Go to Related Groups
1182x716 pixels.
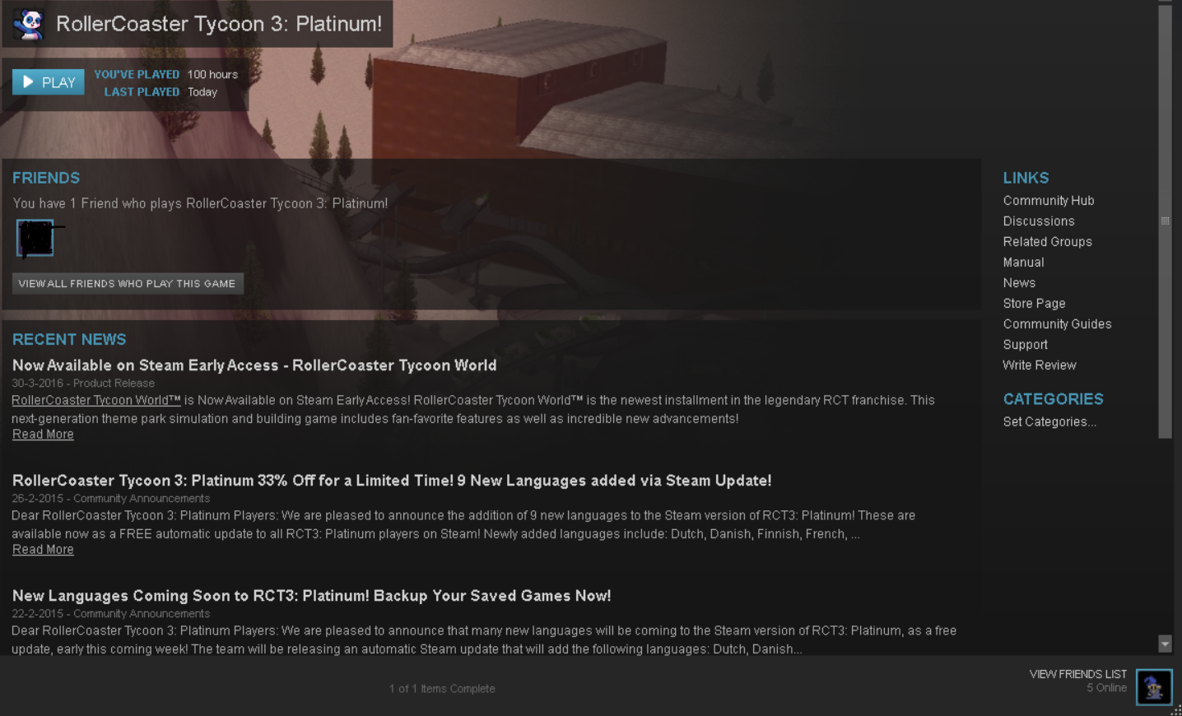(1047, 242)
